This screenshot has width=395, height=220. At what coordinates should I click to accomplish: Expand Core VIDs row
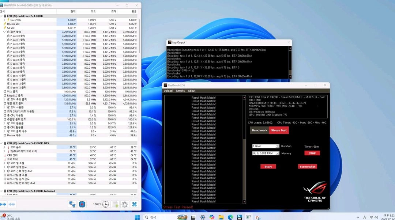[x=4, y=20]
